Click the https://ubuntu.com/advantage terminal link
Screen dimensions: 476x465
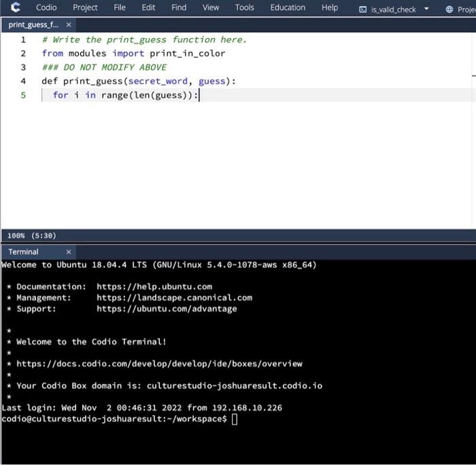(x=167, y=309)
